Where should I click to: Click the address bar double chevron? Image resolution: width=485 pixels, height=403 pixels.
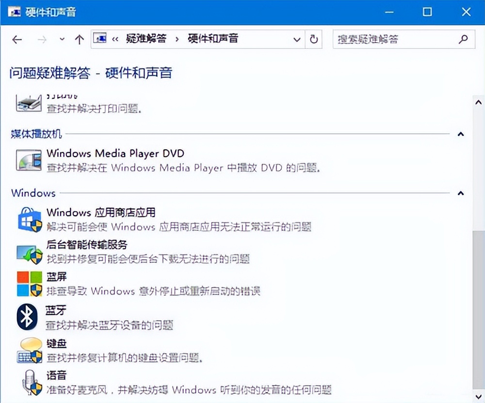point(115,39)
